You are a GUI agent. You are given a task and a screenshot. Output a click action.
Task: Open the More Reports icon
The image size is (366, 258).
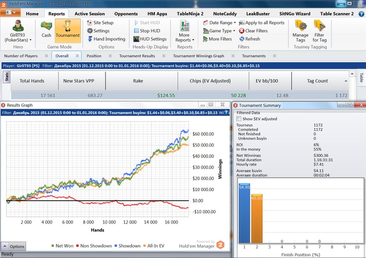(x=185, y=26)
